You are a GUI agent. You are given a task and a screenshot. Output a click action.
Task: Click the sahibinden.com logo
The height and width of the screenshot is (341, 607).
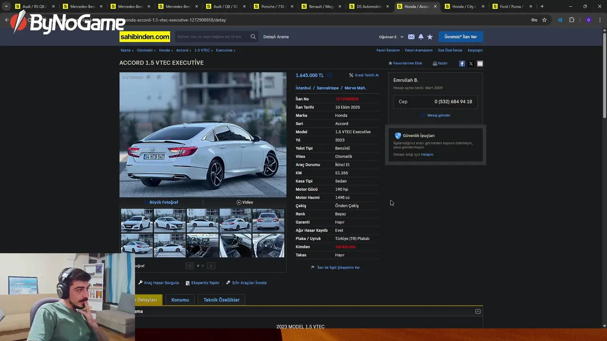145,36
